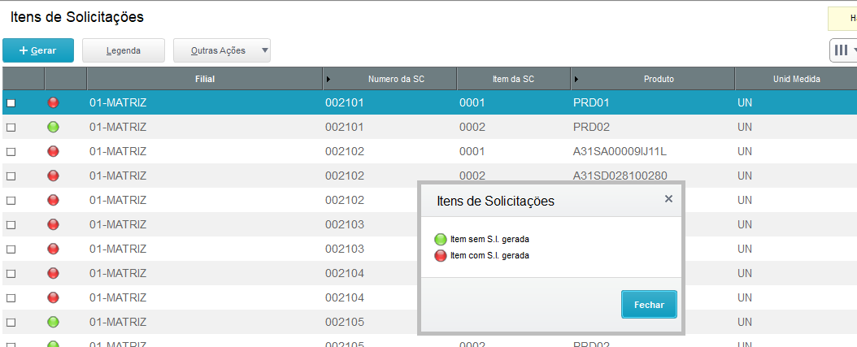857x347 pixels.
Task: Click item 0001 in the PRD01 row
Action: click(x=472, y=102)
